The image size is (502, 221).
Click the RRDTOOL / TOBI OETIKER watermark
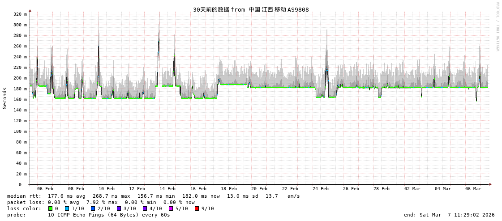pos(497,27)
